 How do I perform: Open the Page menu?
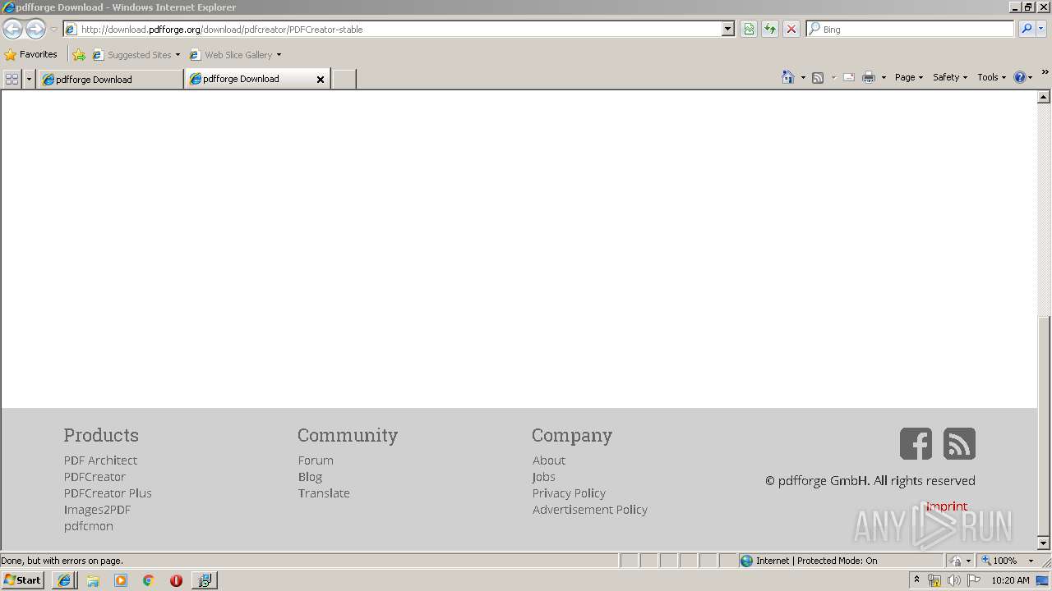pyautogui.click(x=909, y=77)
